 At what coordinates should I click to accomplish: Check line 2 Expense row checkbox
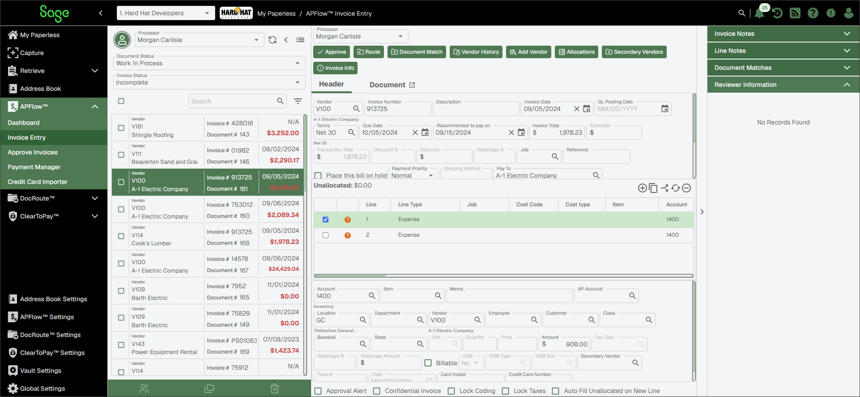coord(326,235)
